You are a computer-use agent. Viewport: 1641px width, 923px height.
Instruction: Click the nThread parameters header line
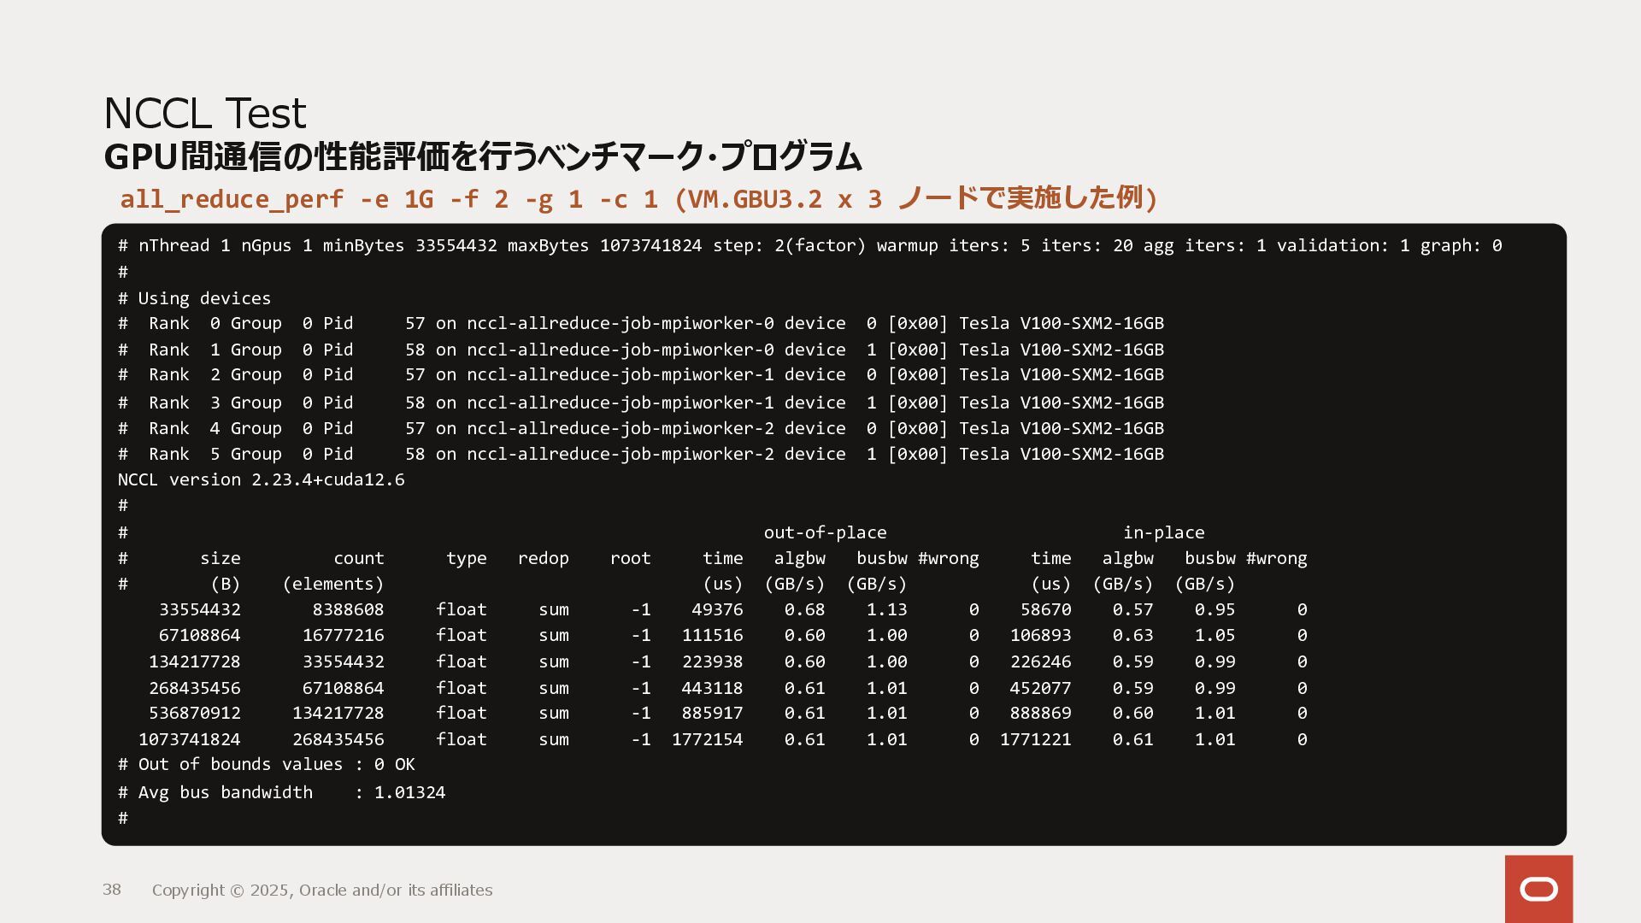pyautogui.click(x=809, y=246)
